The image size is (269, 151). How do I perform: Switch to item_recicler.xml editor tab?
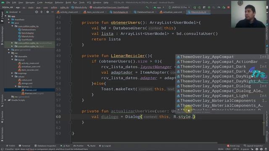pyautogui.click(x=94, y=12)
